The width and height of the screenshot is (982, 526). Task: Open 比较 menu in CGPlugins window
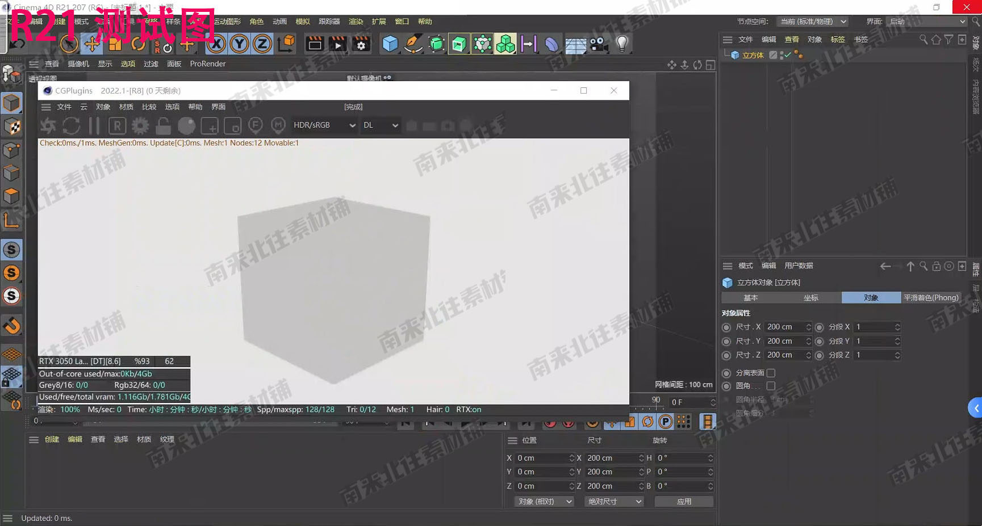coord(149,107)
